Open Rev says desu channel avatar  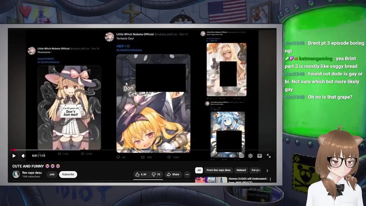click(x=16, y=174)
